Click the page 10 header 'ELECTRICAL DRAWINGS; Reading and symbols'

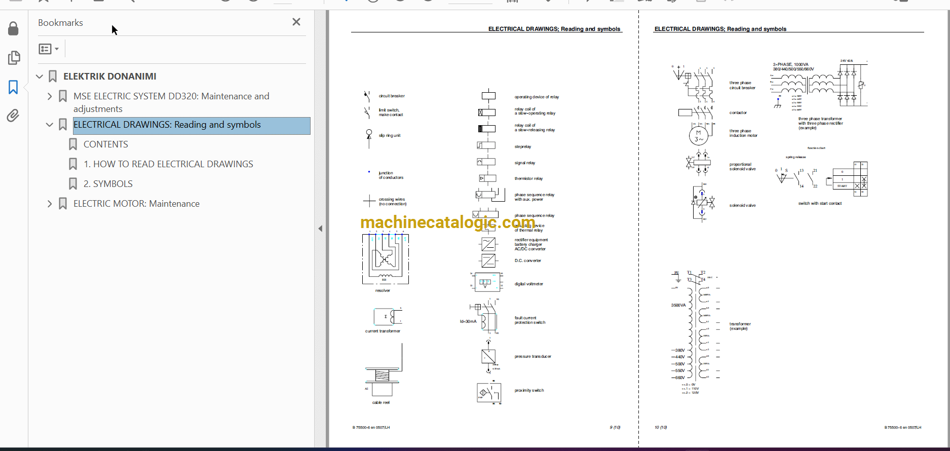pyautogui.click(x=720, y=29)
